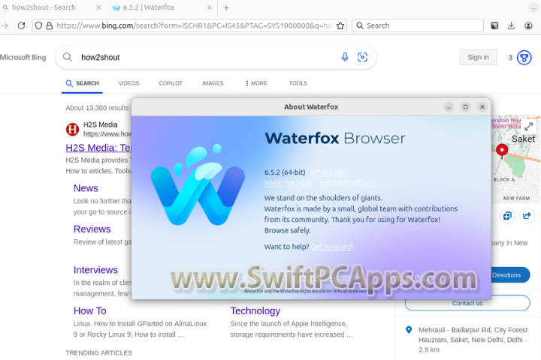The height and width of the screenshot is (360, 541).
Task: Open the Submit Feedback link
Action: 347,182
